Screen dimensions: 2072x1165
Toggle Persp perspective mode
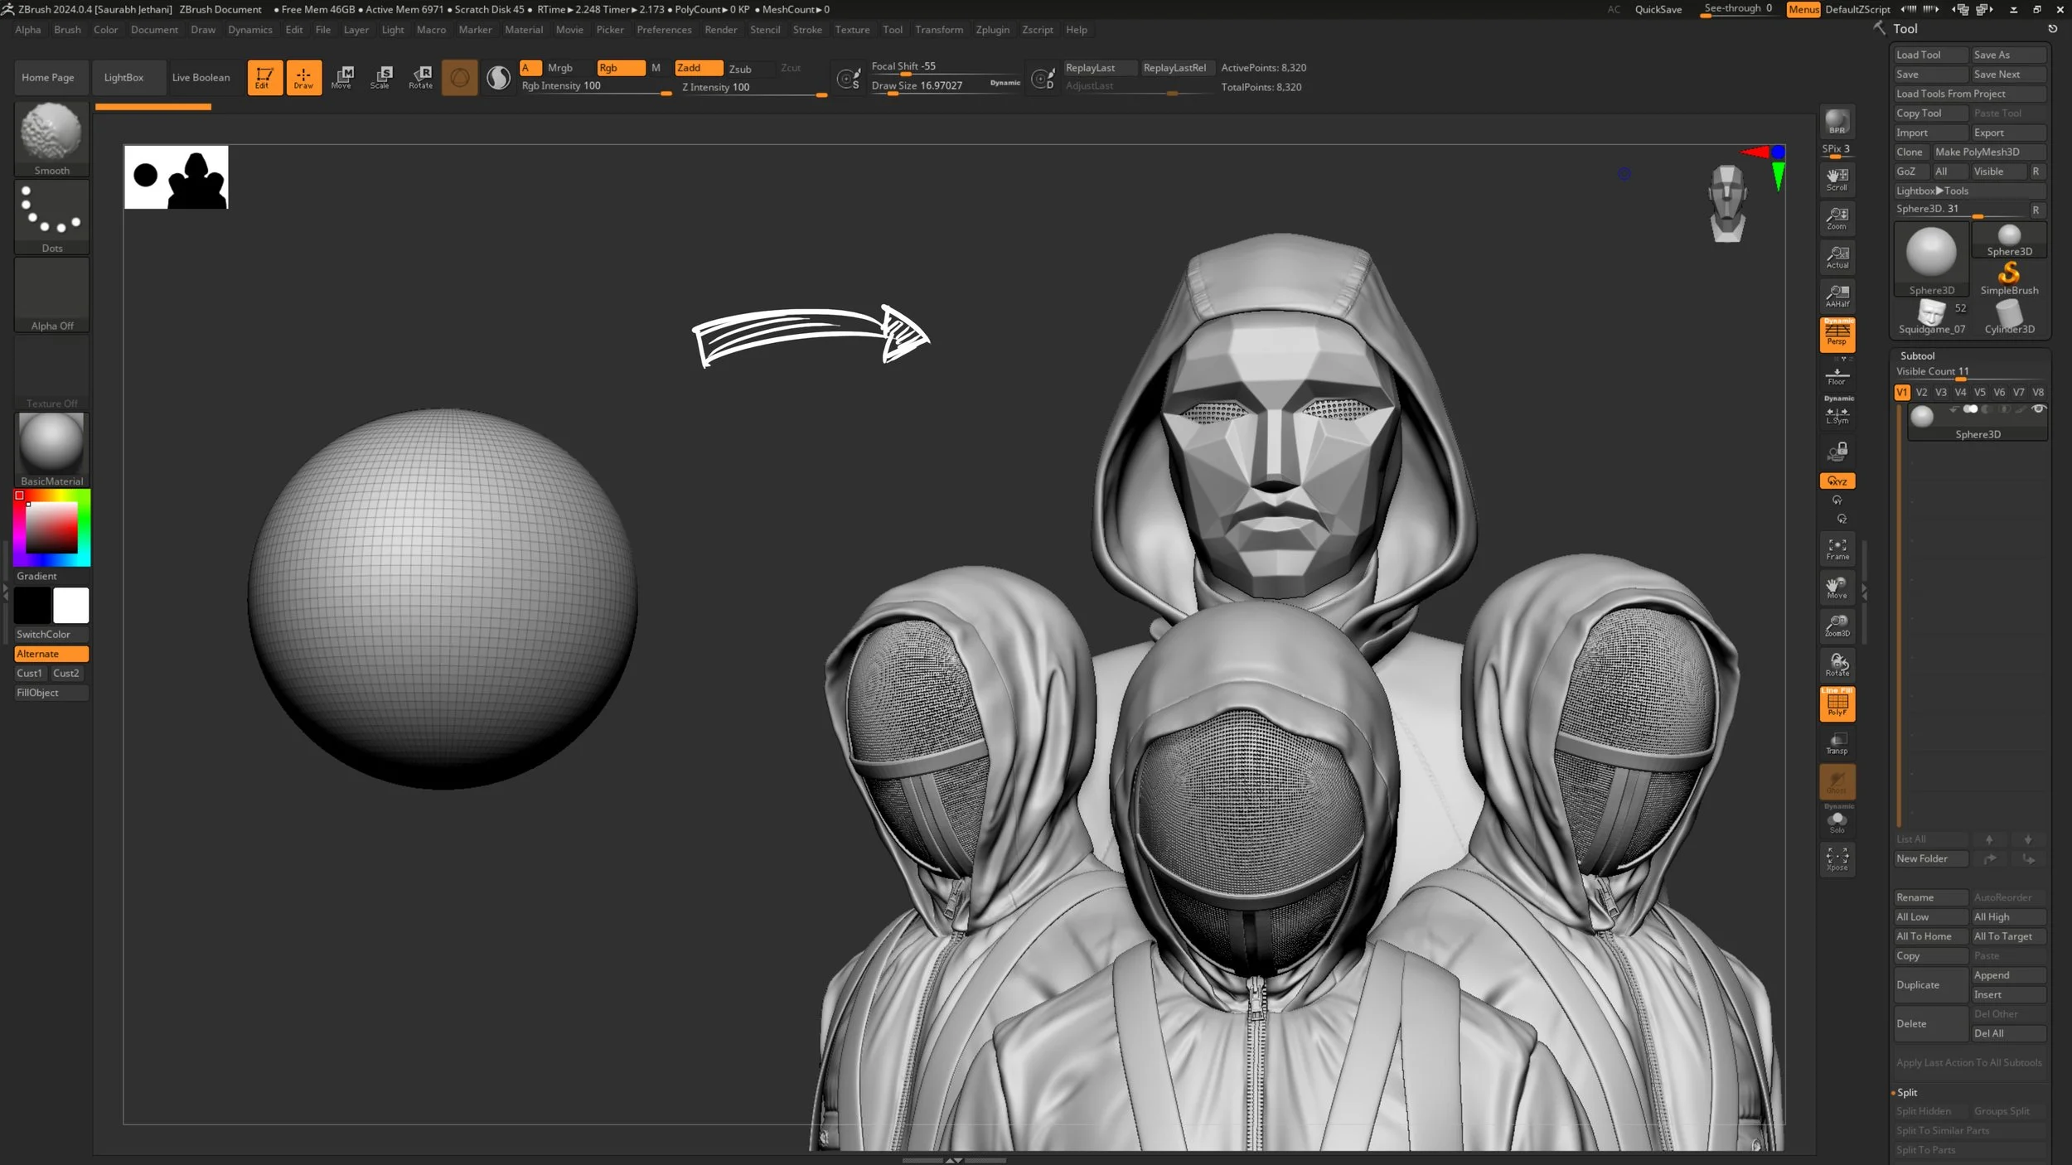1837,334
